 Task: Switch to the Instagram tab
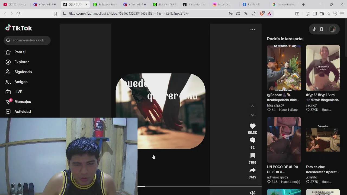coord(224,4)
